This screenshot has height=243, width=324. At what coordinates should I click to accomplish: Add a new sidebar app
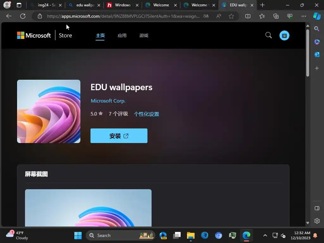point(317,68)
